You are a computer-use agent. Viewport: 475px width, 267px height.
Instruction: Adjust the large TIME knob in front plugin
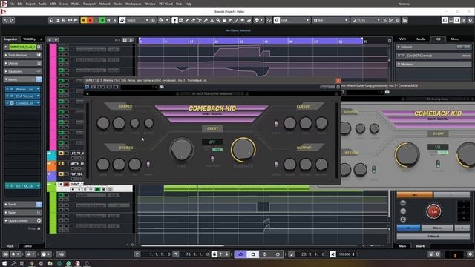(181, 150)
